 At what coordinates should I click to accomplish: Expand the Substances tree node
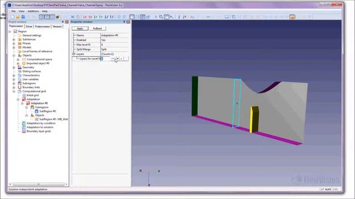coord(14,39)
